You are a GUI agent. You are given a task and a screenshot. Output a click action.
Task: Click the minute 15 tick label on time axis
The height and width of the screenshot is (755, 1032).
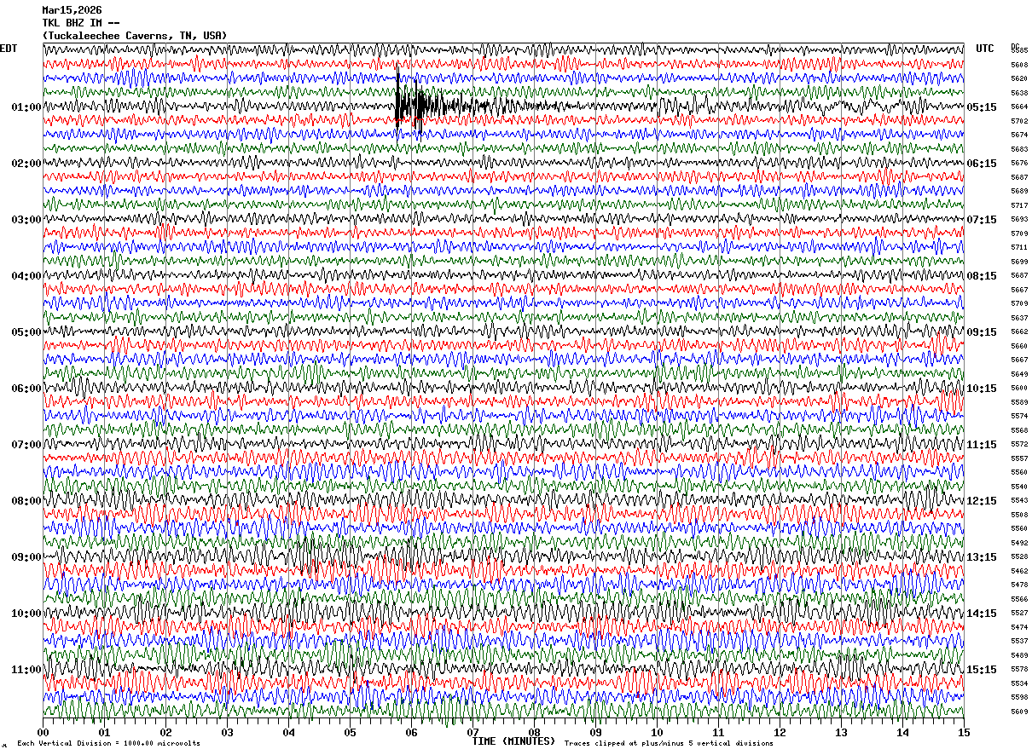pos(964,732)
